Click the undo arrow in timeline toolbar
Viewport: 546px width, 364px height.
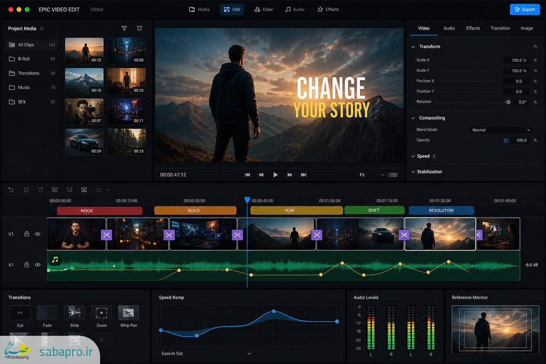pyautogui.click(x=11, y=189)
